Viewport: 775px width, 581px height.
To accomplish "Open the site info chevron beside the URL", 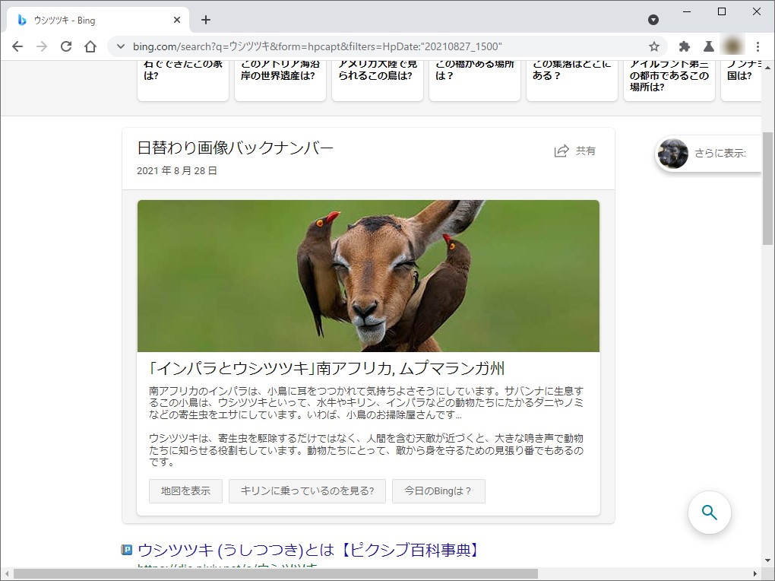I will click(120, 46).
